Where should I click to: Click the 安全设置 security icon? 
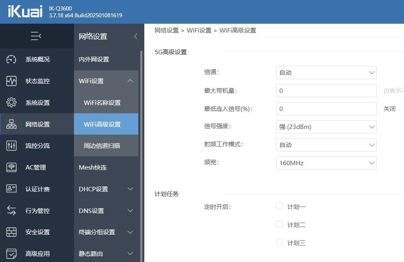coord(11,232)
